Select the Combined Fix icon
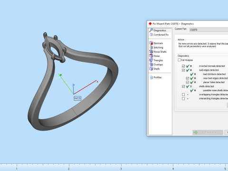The image size is (228, 171). (x=151, y=35)
